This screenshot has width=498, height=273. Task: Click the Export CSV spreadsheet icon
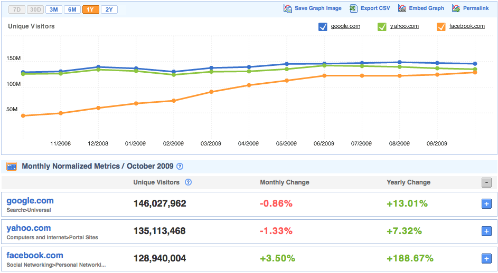pos(353,8)
